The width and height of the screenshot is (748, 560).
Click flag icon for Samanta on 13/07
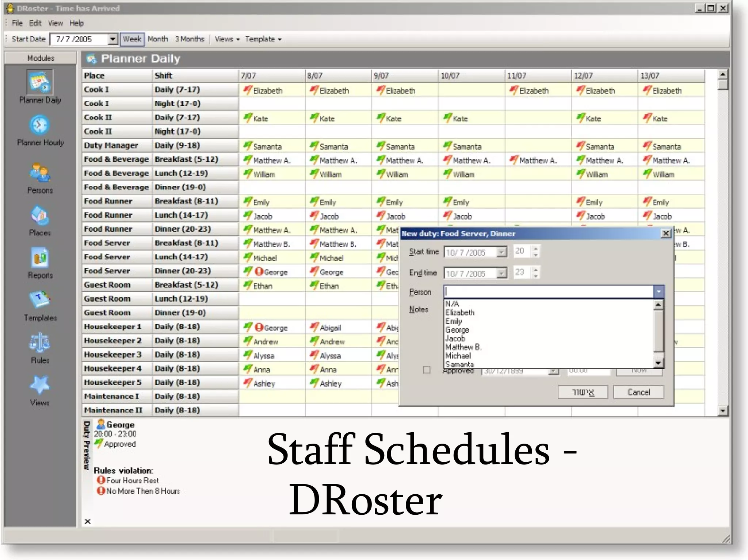coord(647,146)
